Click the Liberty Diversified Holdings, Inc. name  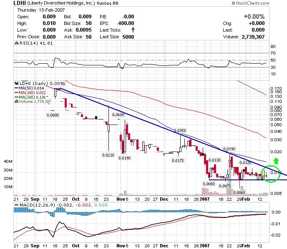(x=61, y=3)
